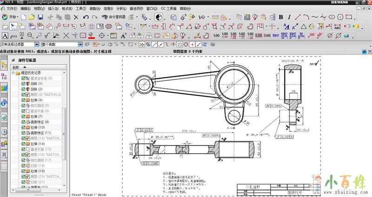The image size is (372, 197).
Task: Open the 插入(S) menu
Action: click(x=53, y=8)
